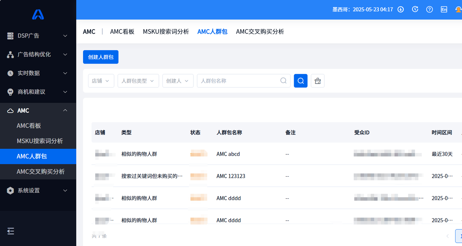
Task: Click the 创建人群包 button
Action: [x=101, y=57]
